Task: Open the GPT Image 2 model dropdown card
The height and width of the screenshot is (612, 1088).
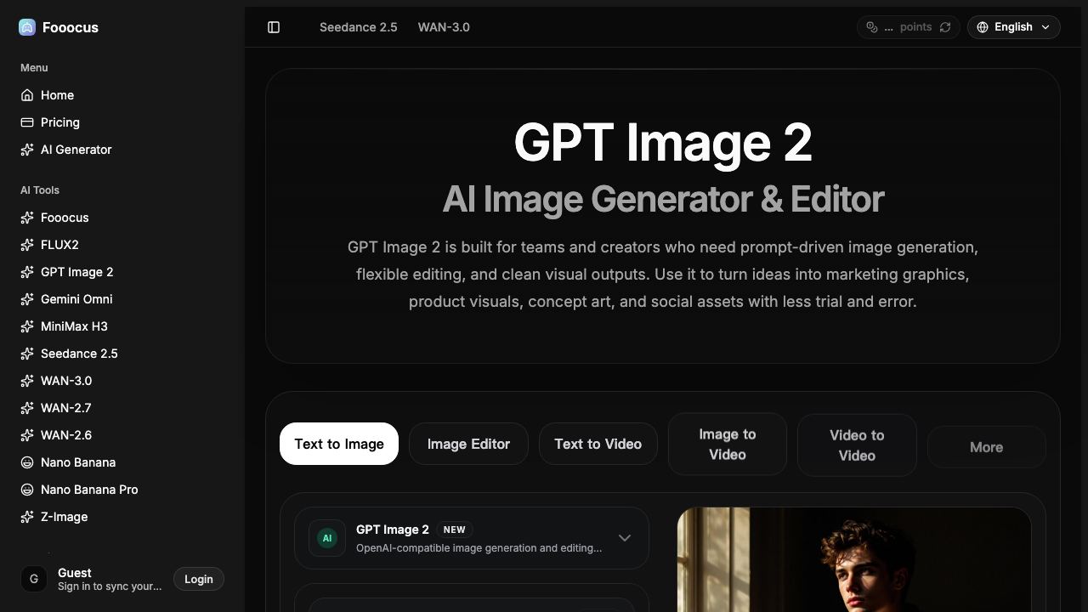Action: [472, 538]
